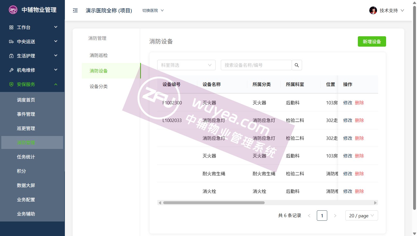Expand the 工作台 menu chevron
Image resolution: width=417 pixels, height=236 pixels.
pos(56,27)
